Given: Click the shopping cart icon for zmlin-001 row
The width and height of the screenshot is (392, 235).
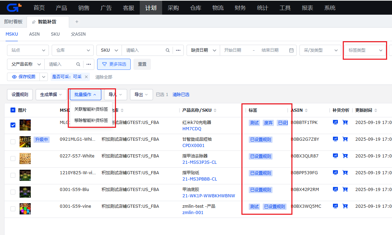Looking at the screenshot, I should [345, 206].
